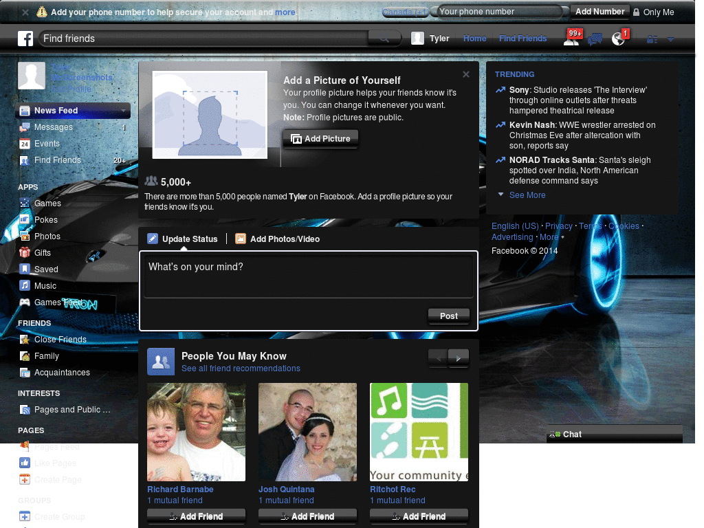Screen dimensions: 704x528
Task: Open friend requests icon showing 99+
Action: click(573, 38)
